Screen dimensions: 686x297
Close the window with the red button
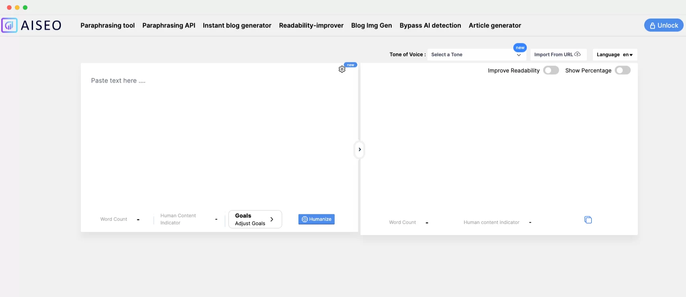coord(9,8)
